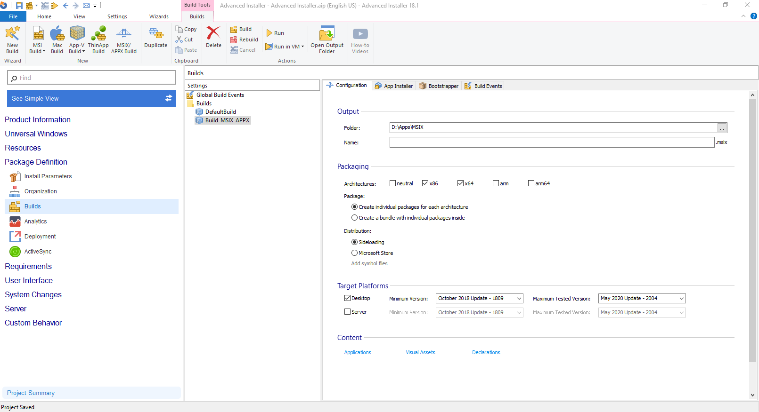Viewport: 759px width, 412px height.
Task: Open the Wizards ribbon tab
Action: [x=159, y=16]
